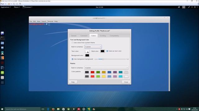Edit the dark blue palette color in top row
Viewport: 199px width, 111px height.
click(x=109, y=72)
